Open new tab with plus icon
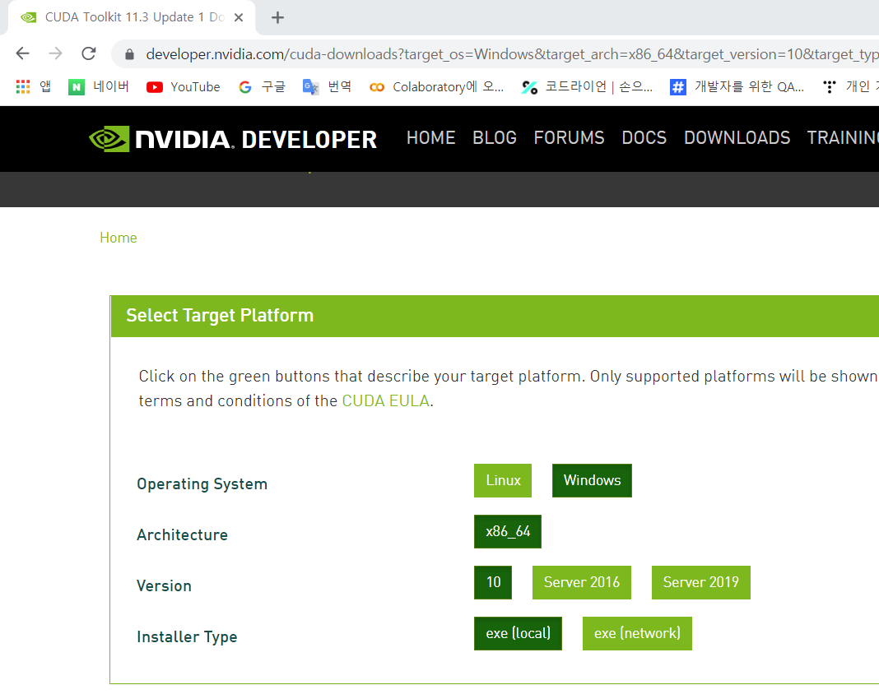 click(x=277, y=18)
